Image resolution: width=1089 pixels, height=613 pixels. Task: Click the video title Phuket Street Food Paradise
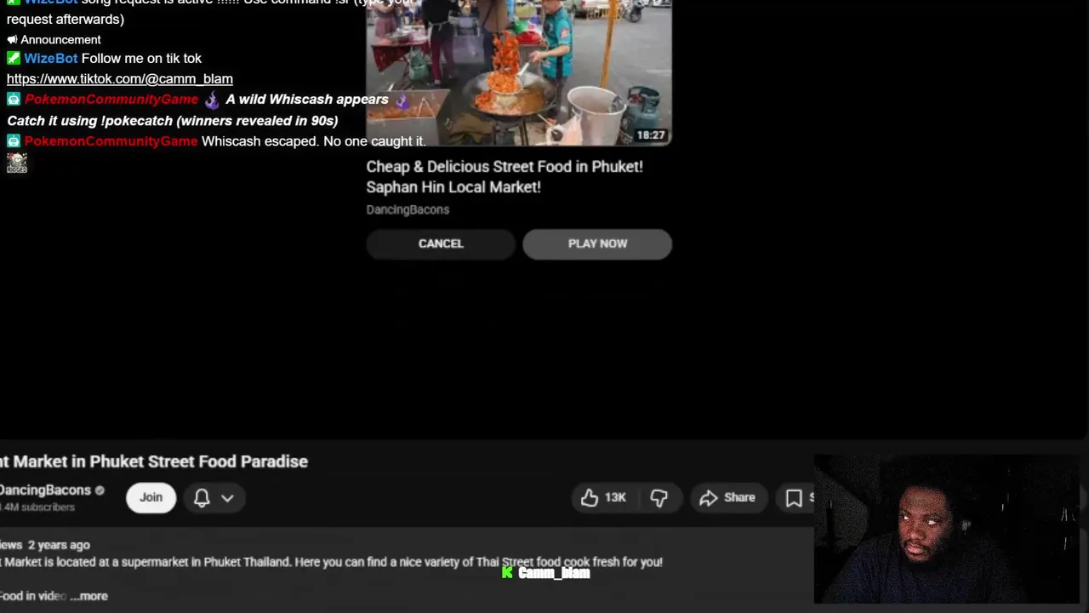tap(154, 461)
